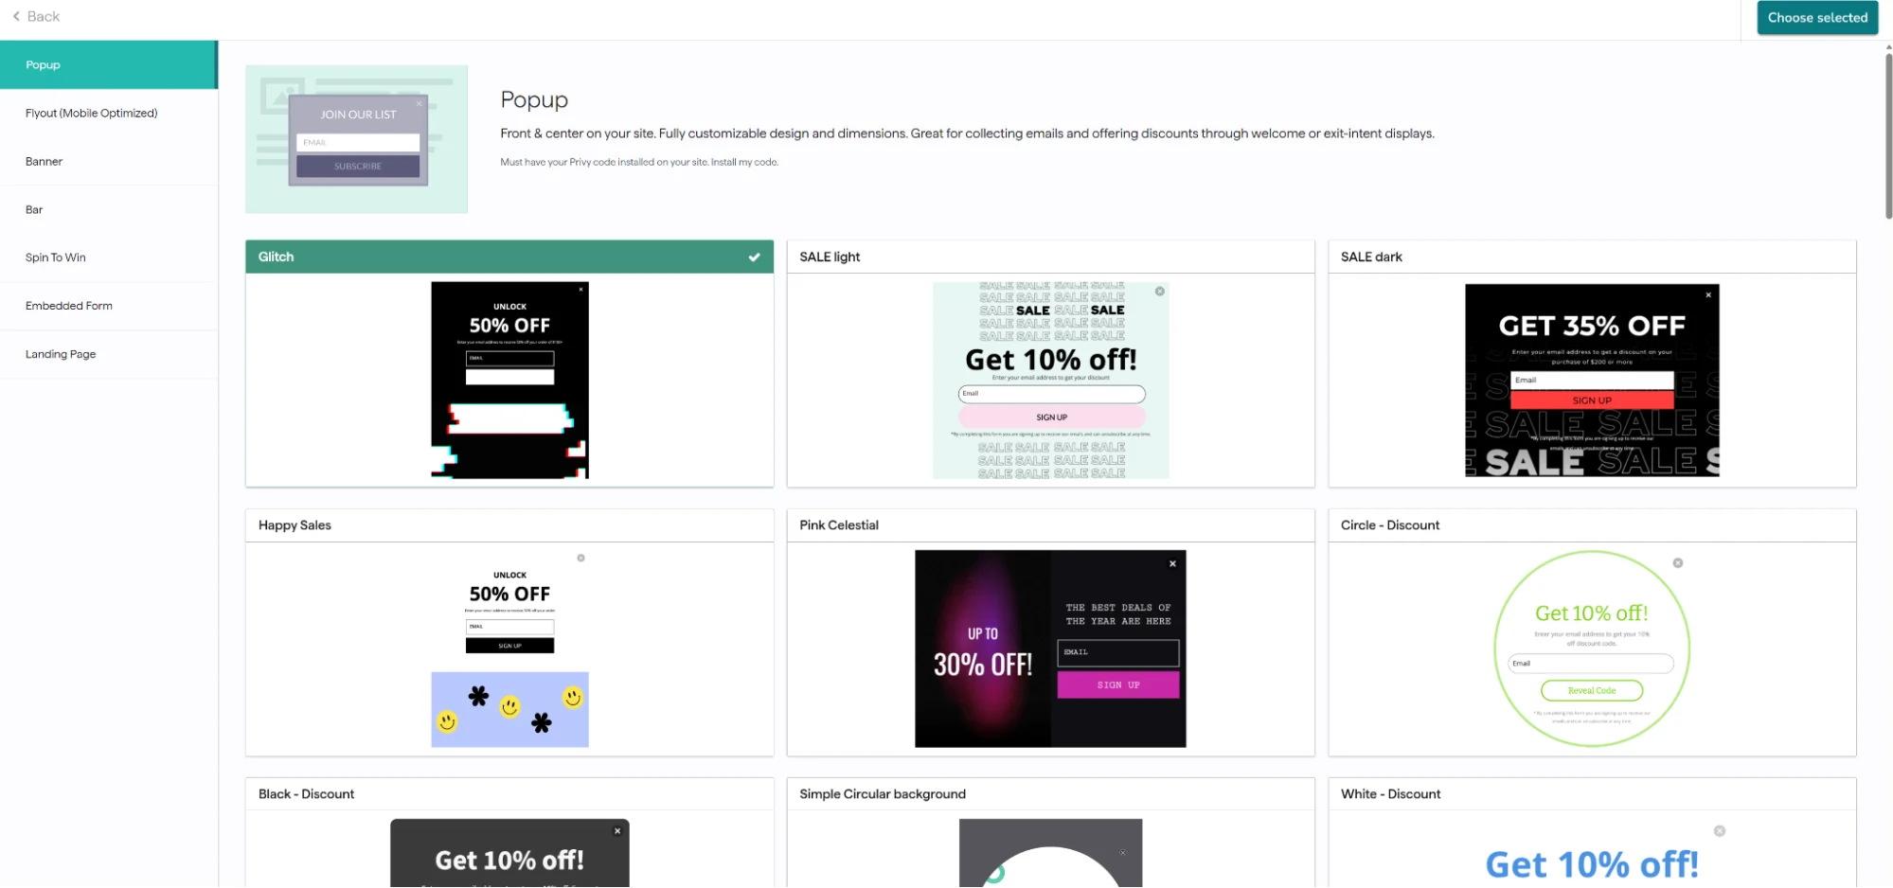Screen dimensions: 1893x888
Task: Choose the SALE dark template title
Action: (1371, 257)
